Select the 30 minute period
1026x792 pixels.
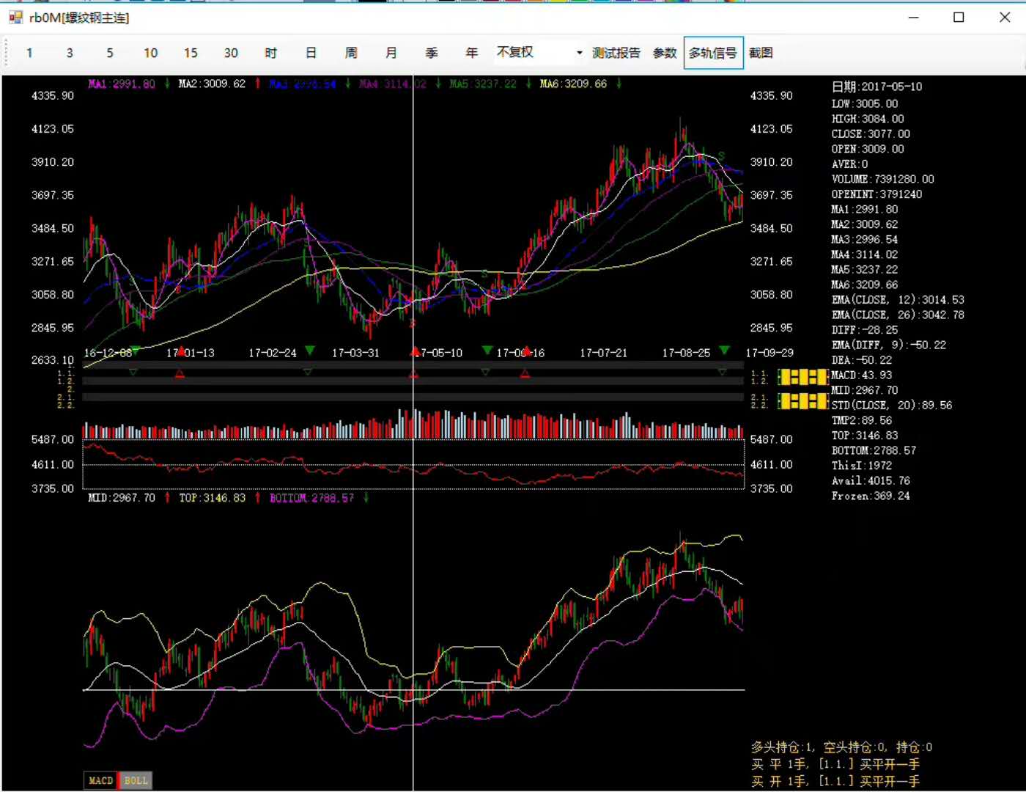pyautogui.click(x=231, y=53)
